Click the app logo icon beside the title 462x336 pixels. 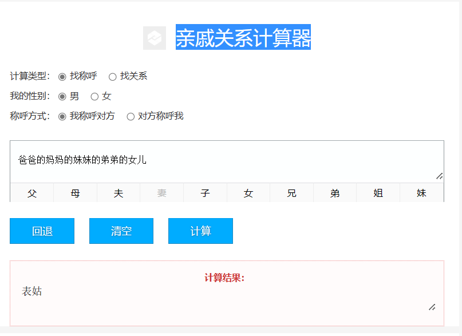[x=155, y=38]
